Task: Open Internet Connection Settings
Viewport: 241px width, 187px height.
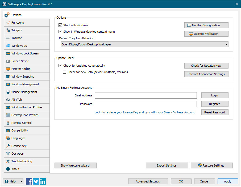Action: coord(206,74)
